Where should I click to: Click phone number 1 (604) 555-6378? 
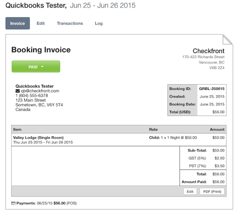point(32,96)
